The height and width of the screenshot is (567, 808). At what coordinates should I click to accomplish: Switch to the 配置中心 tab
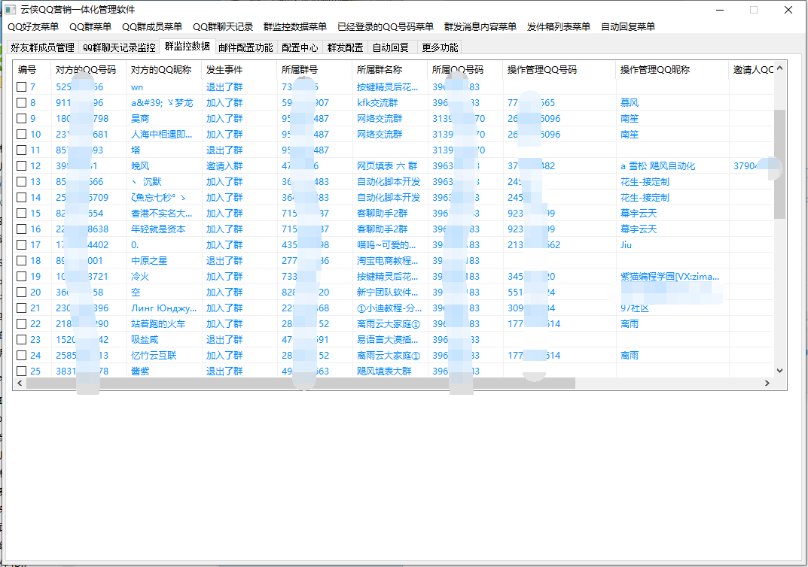(x=300, y=47)
